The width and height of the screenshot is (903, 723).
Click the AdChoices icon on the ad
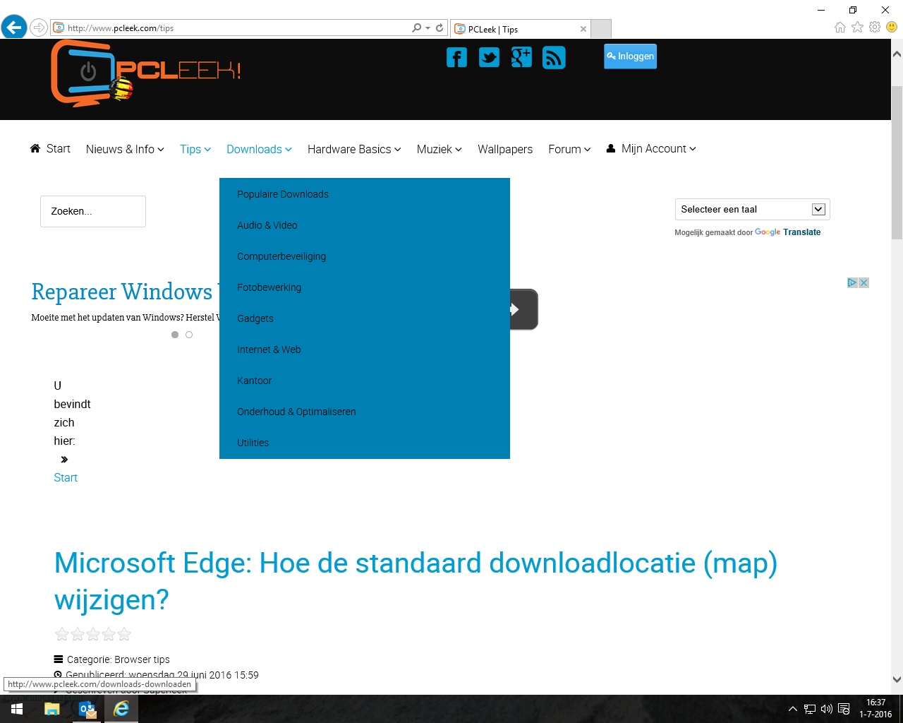coord(852,282)
